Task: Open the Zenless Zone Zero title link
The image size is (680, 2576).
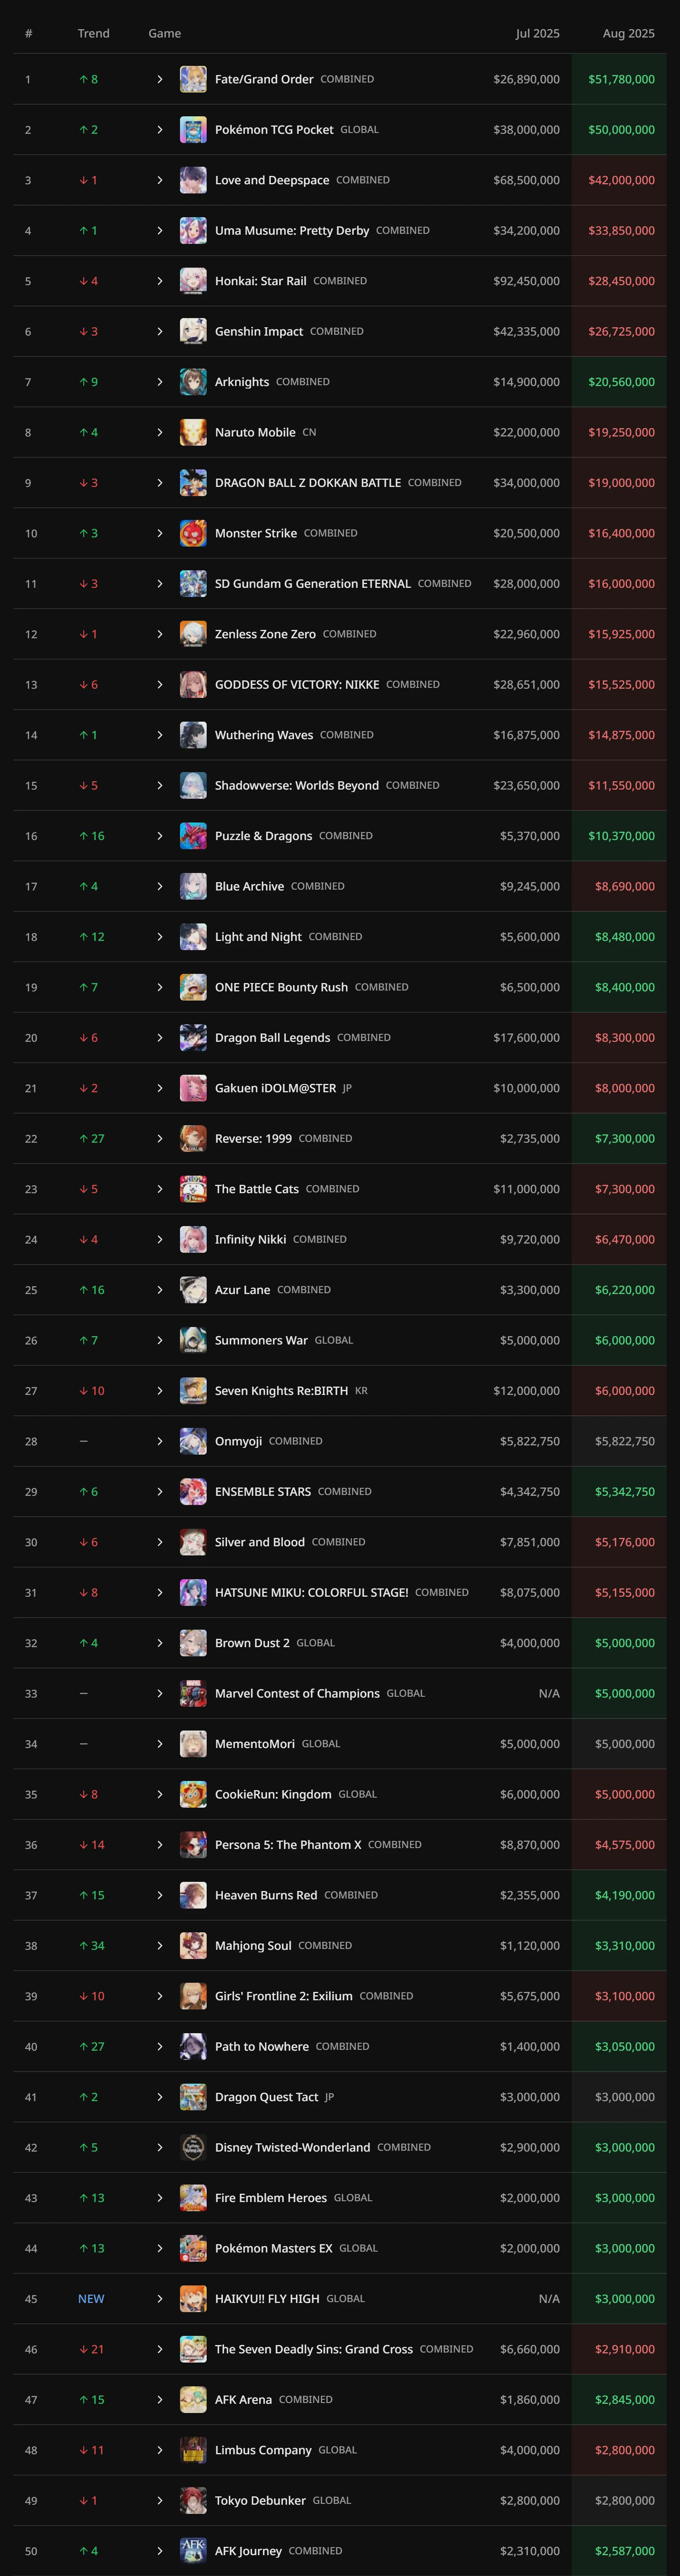Action: tap(265, 634)
